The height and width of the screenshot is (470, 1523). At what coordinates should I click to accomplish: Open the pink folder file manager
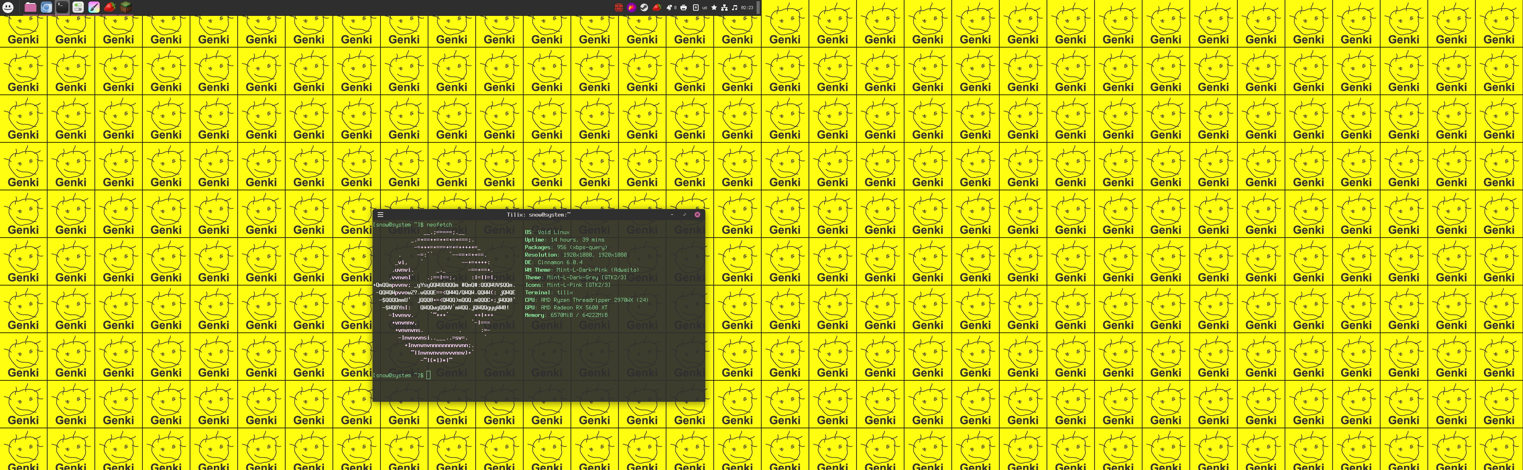[30, 8]
